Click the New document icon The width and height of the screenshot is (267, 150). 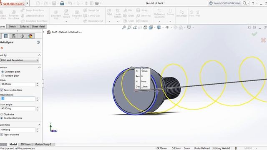tap(38, 3)
